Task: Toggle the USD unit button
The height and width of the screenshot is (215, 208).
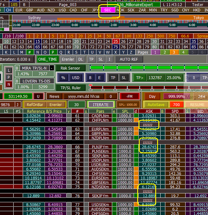Action: tap(76, 78)
